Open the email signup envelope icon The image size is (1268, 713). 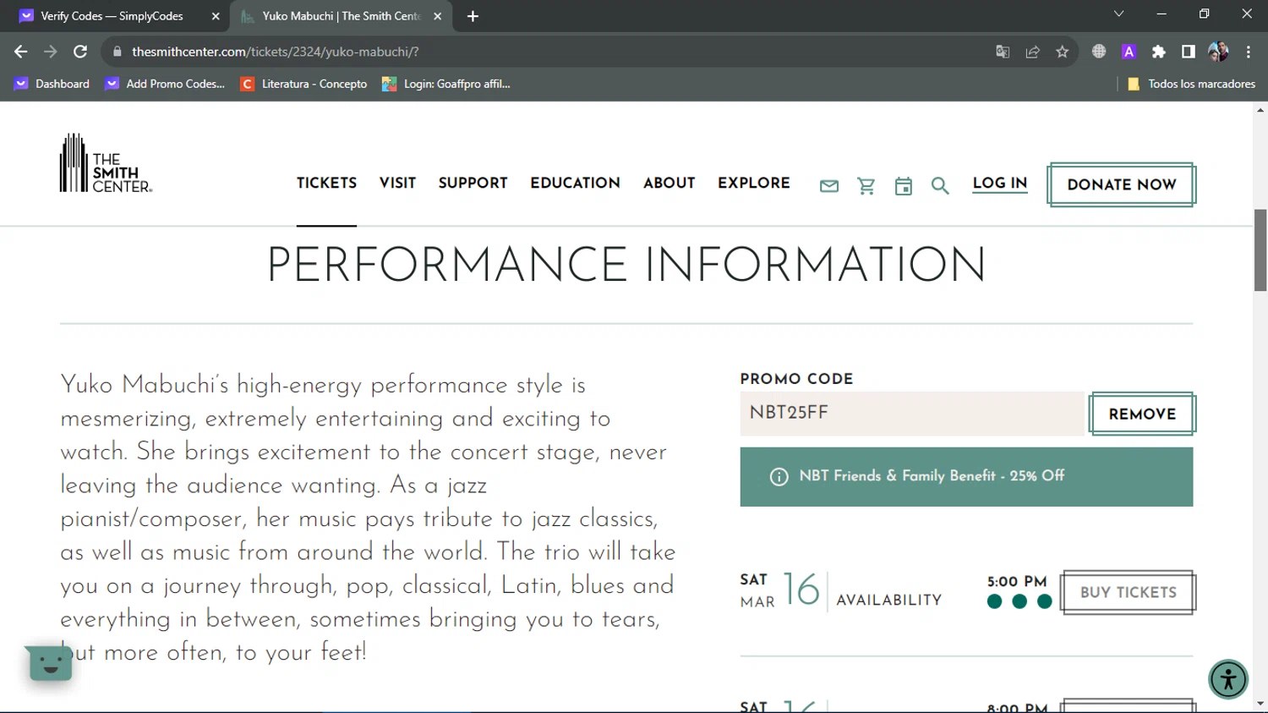pos(829,186)
